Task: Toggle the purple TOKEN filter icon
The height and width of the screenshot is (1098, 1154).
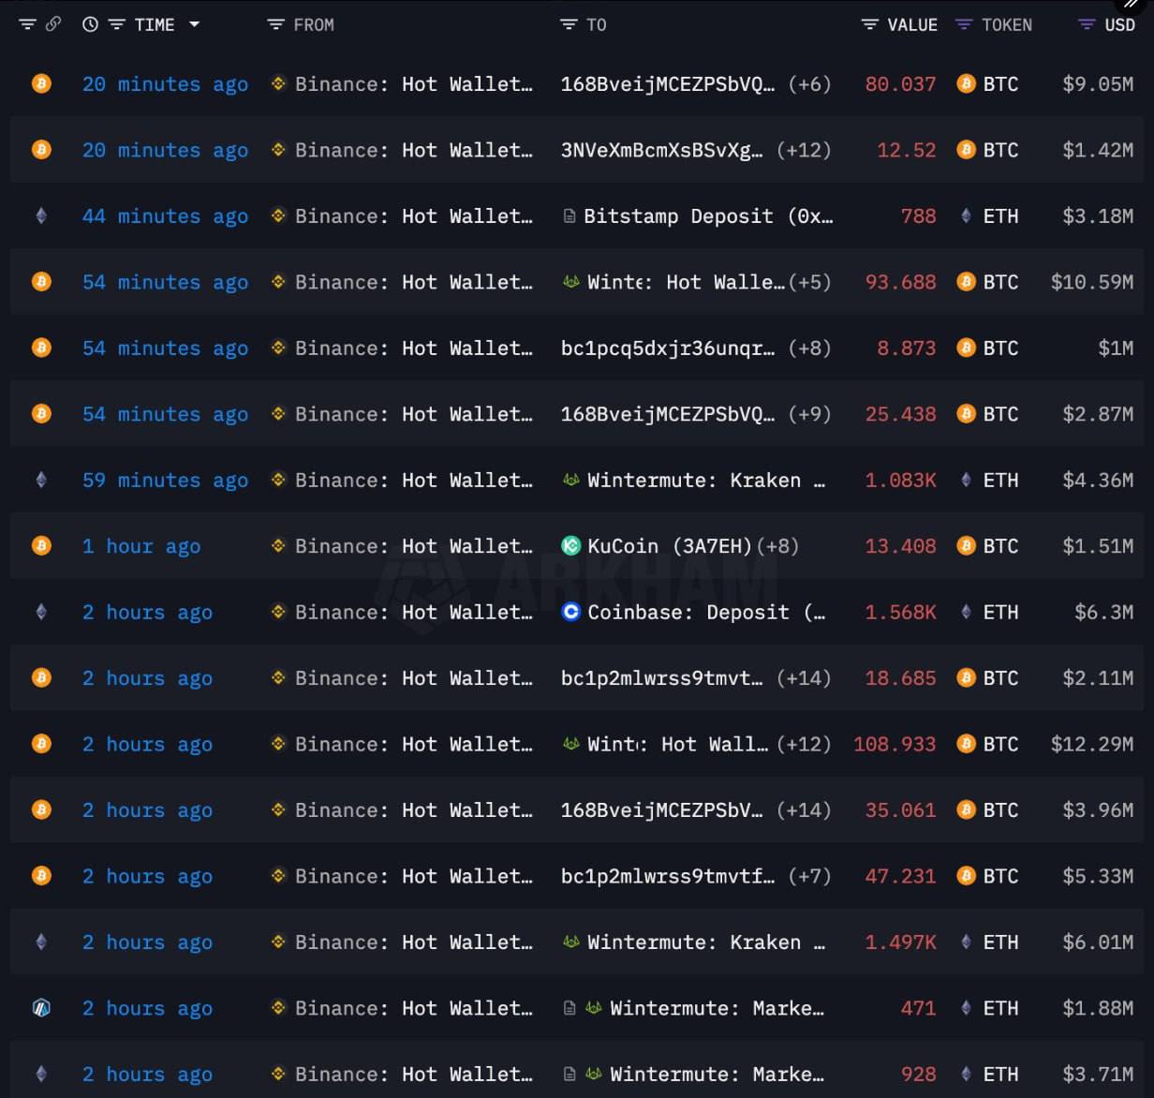Action: point(964,24)
